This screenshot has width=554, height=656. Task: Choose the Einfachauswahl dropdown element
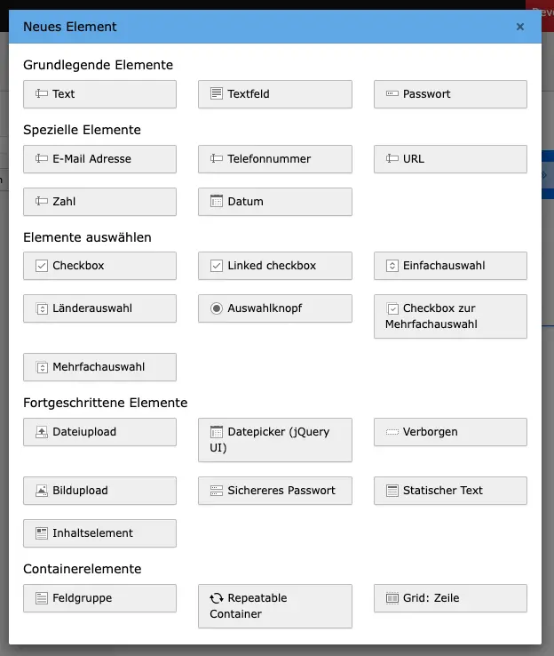pos(450,266)
